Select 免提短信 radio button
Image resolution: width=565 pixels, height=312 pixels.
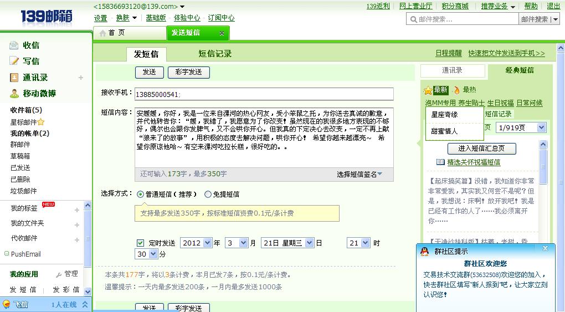(208, 195)
